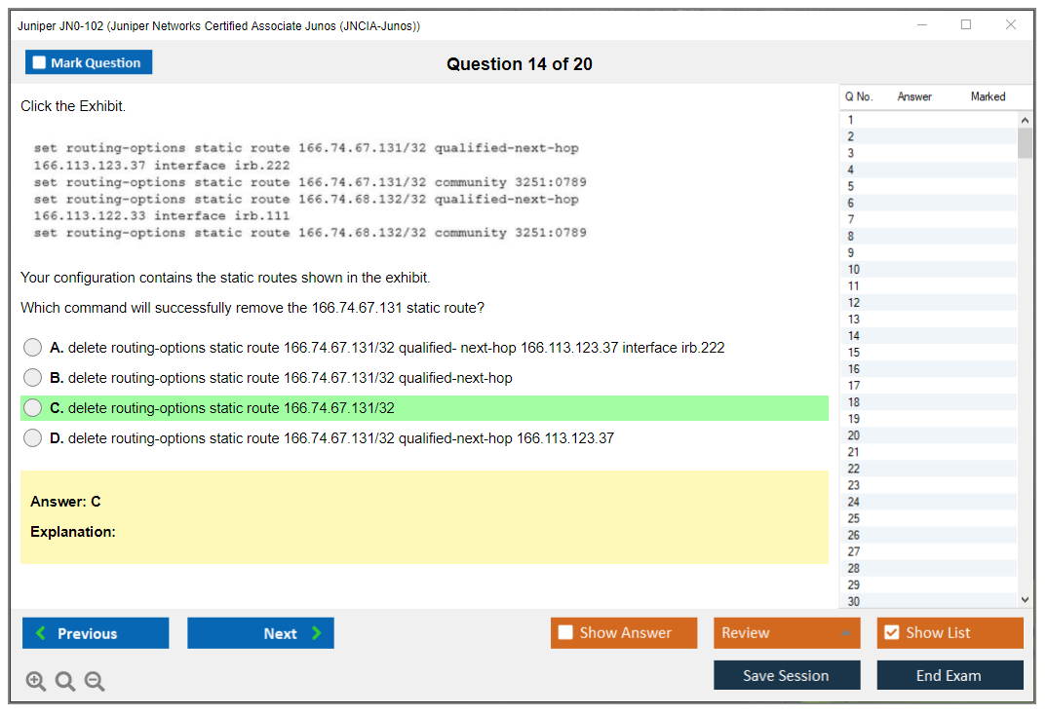Go to the Previous question
Screen dimensions: 1048x716
pyautogui.click(x=96, y=633)
